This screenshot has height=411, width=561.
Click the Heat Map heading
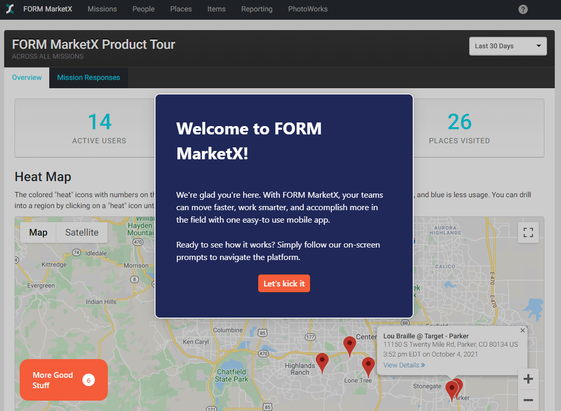[43, 177]
